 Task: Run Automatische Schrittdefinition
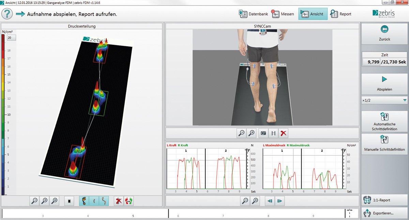click(384, 122)
